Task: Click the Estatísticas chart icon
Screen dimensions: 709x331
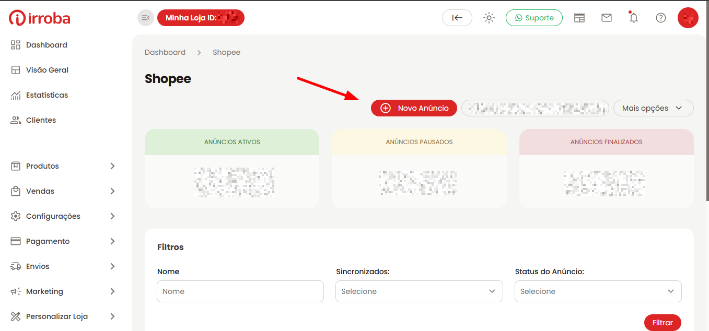Action: coord(16,95)
